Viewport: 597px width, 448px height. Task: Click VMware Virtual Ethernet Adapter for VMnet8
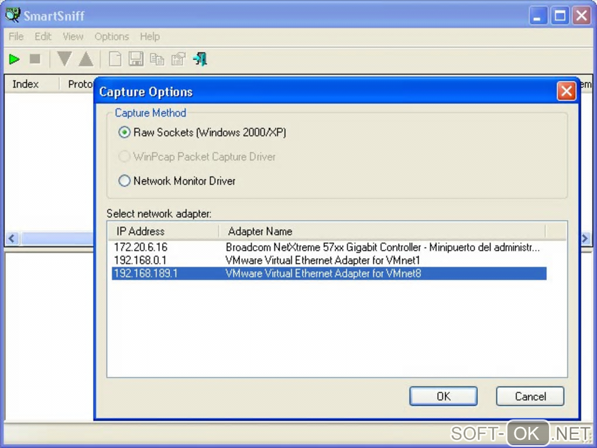point(323,273)
